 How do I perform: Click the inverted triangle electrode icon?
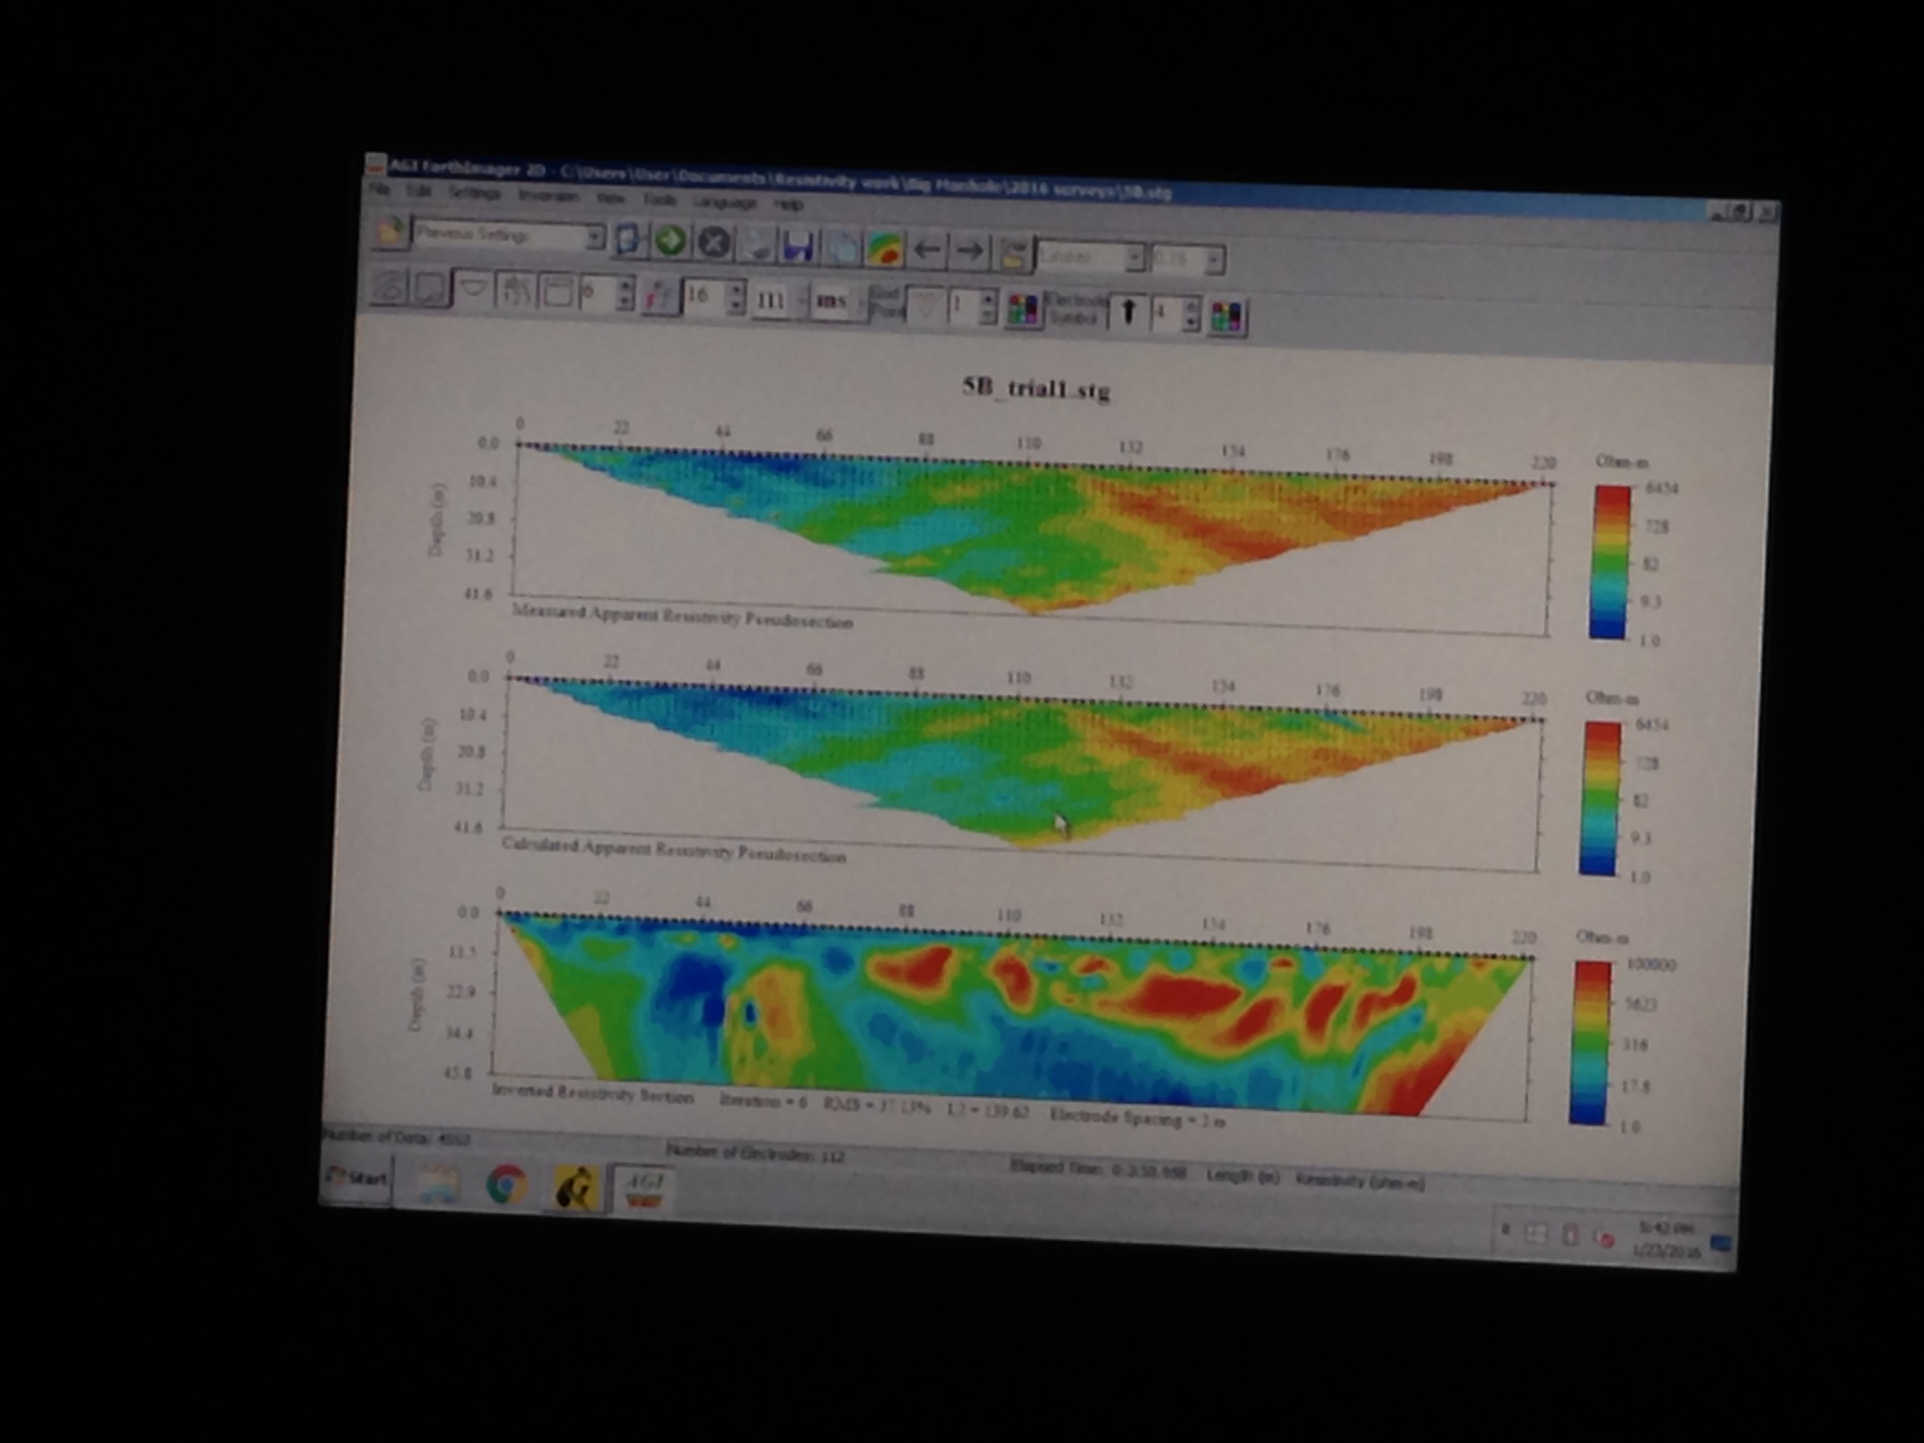pyautogui.click(x=927, y=306)
